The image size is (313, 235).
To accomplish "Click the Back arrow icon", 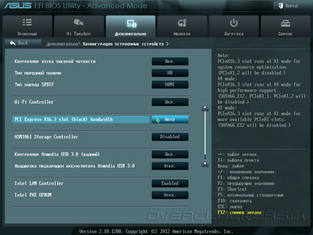I will click(13, 43).
